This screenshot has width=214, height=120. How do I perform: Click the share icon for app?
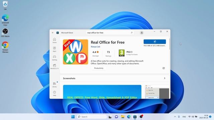coord(164,68)
